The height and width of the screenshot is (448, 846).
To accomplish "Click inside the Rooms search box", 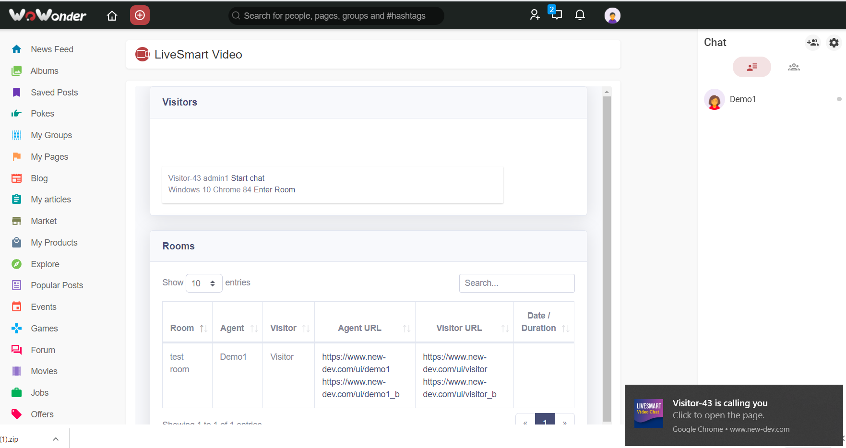I will [516, 283].
